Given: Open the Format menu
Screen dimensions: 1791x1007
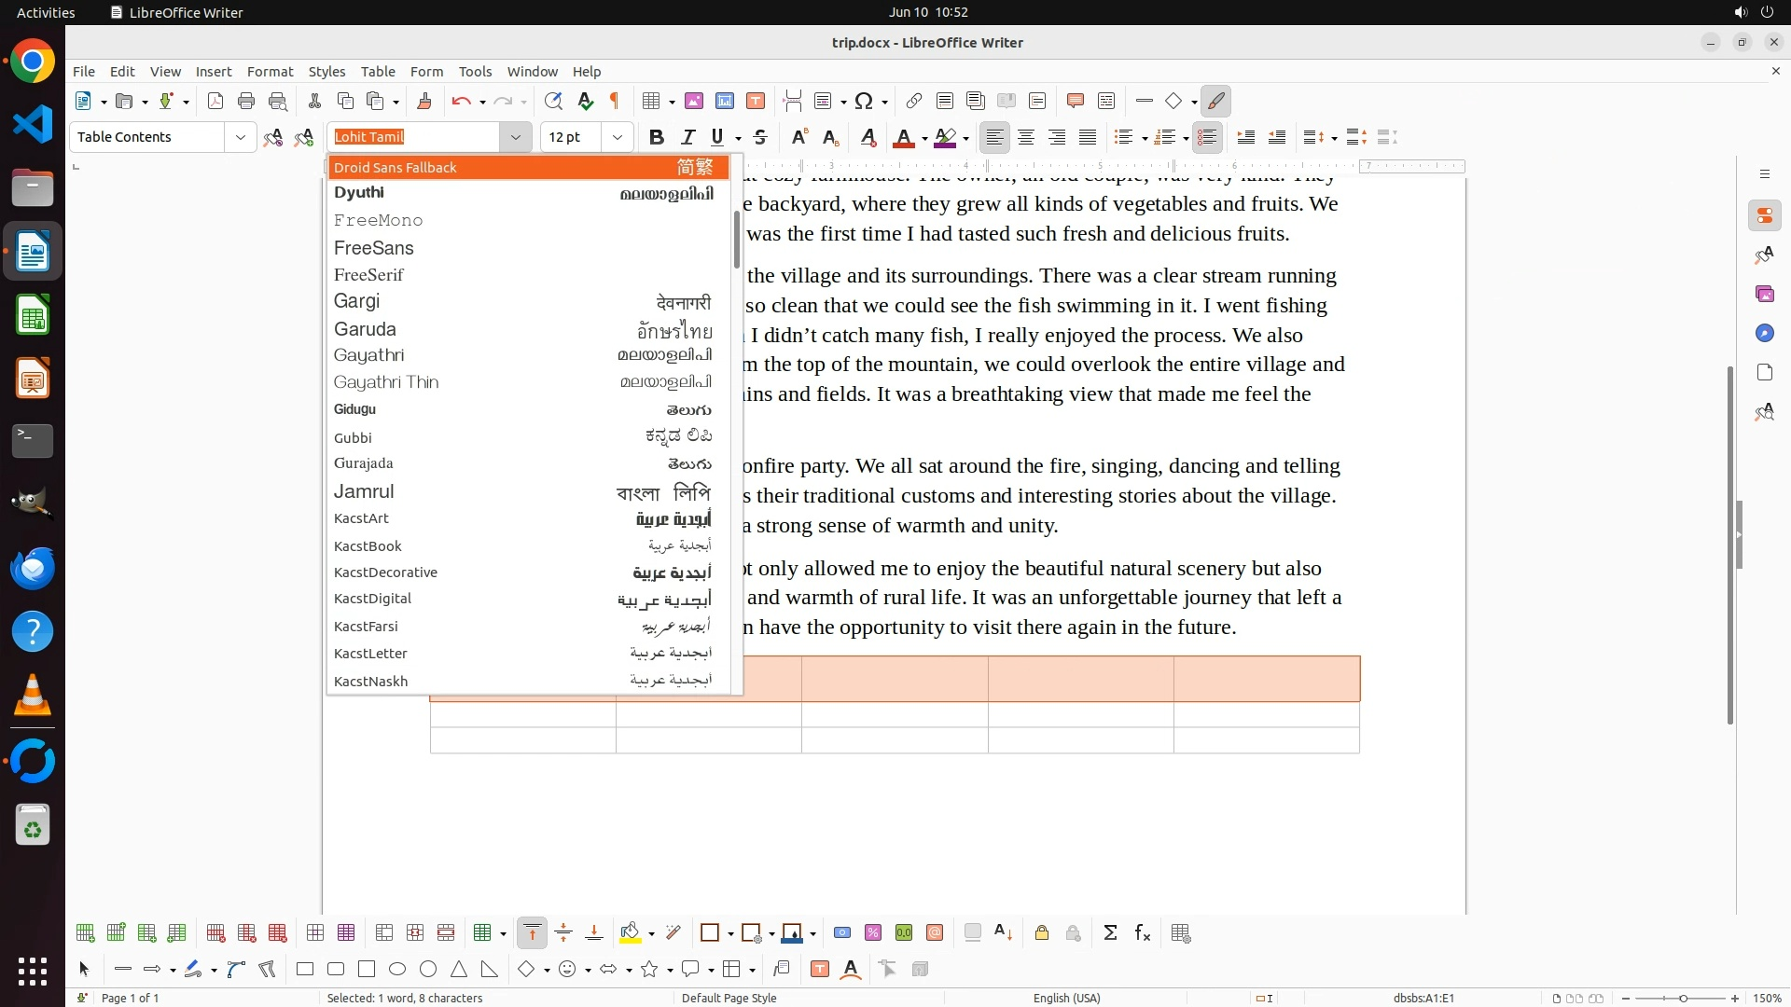Looking at the screenshot, I should (x=270, y=72).
